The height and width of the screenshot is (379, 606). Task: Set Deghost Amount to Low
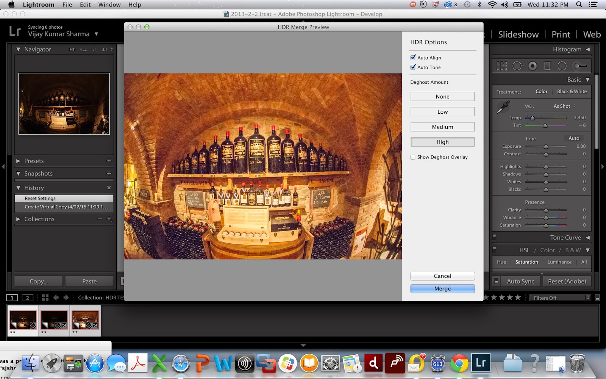click(x=442, y=112)
